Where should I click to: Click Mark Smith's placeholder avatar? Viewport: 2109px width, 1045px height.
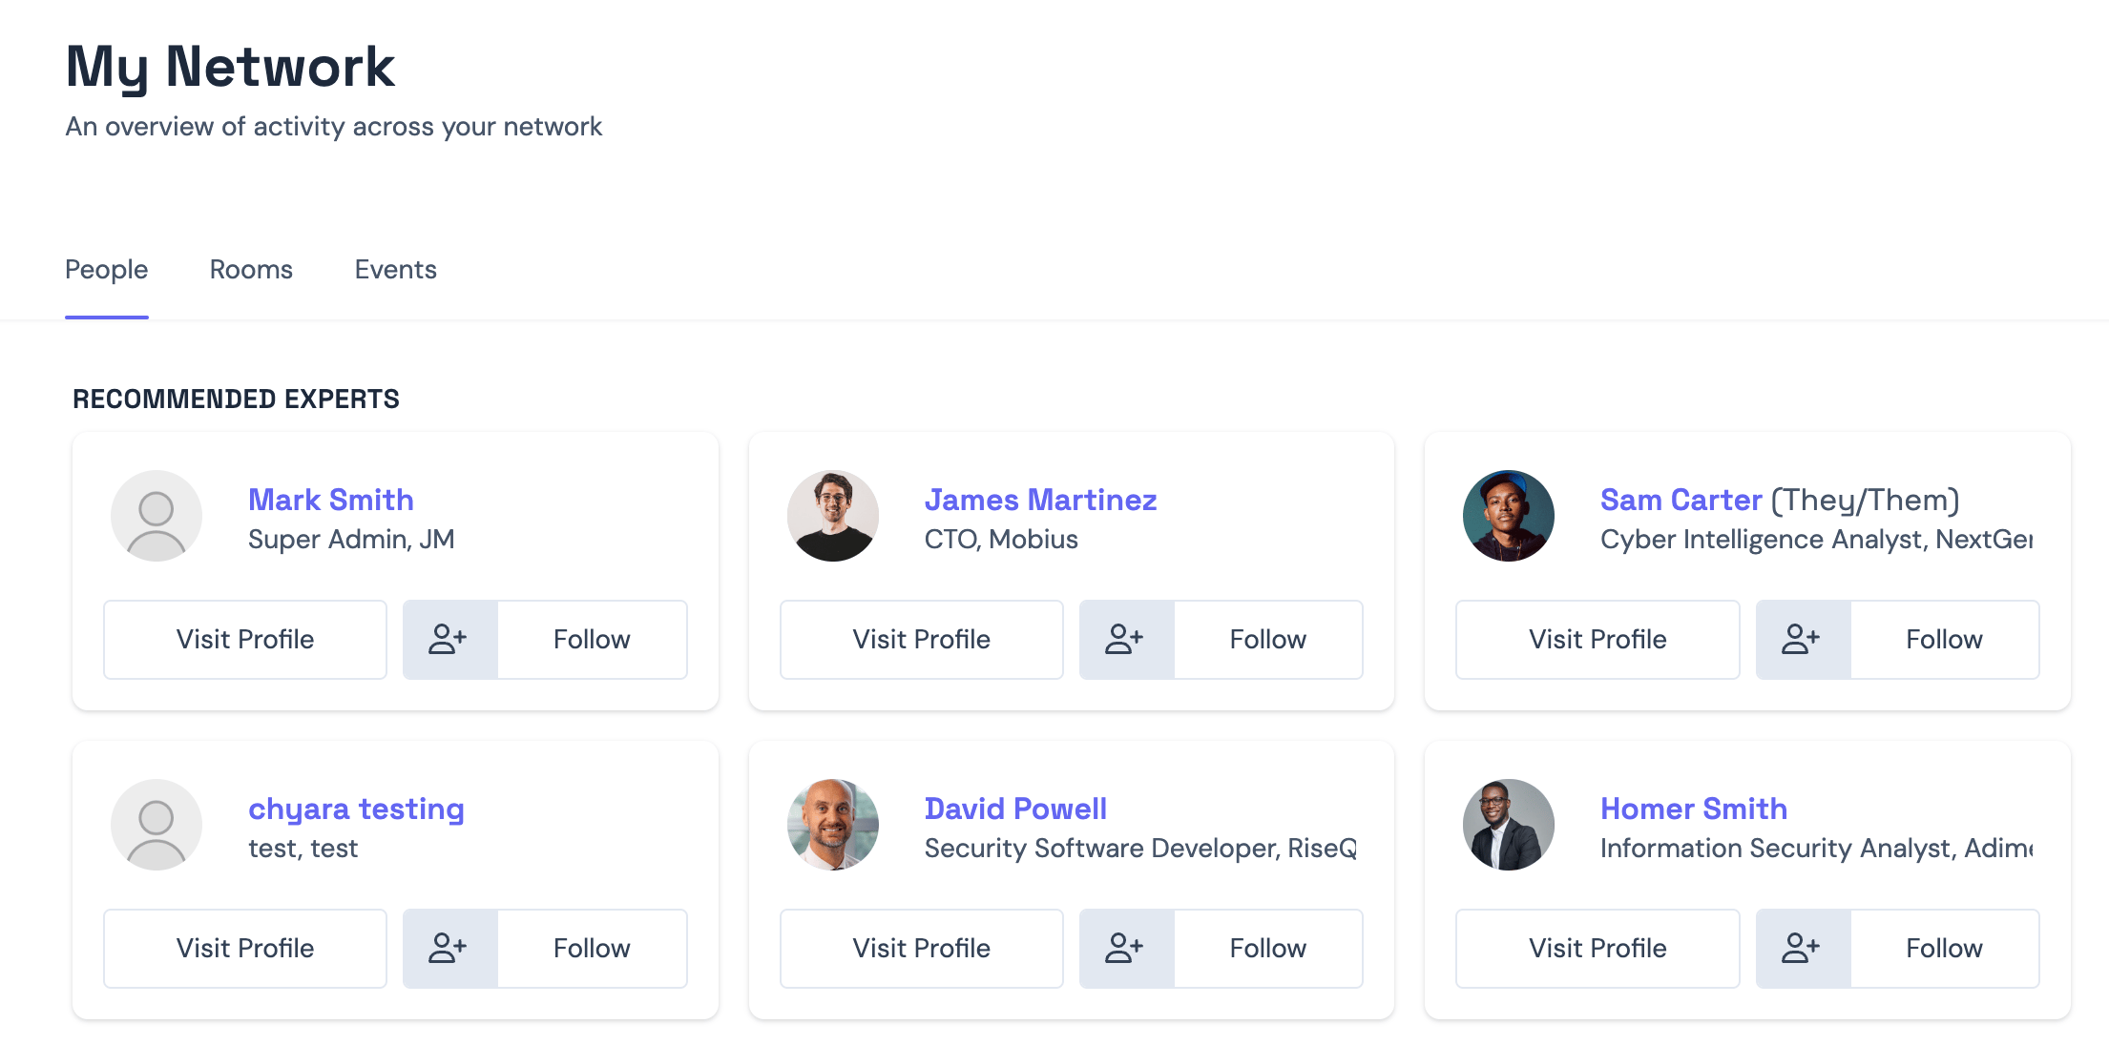[157, 516]
